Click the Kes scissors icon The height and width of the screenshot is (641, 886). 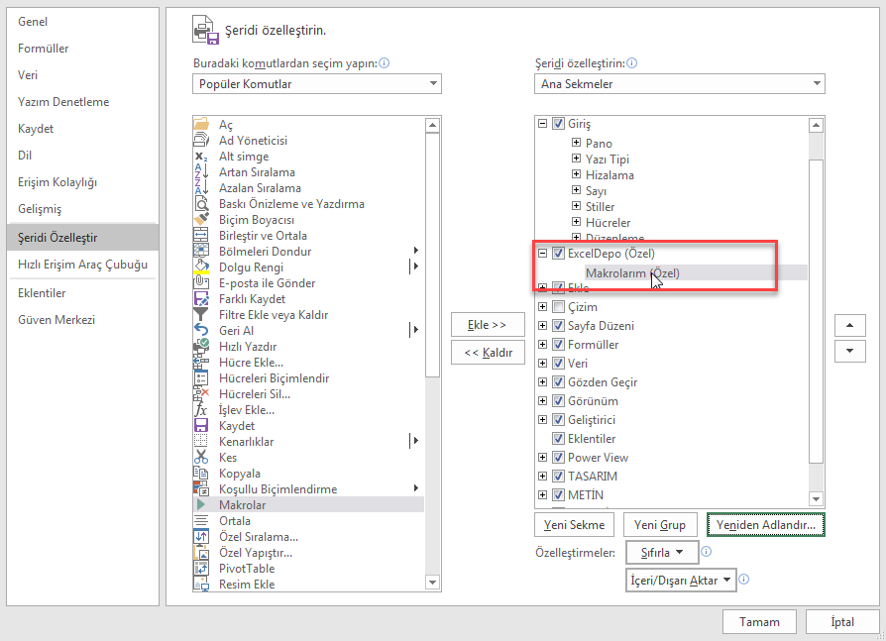click(201, 457)
